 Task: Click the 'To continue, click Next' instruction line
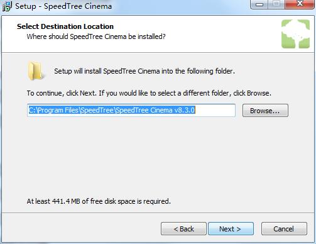tap(149, 93)
